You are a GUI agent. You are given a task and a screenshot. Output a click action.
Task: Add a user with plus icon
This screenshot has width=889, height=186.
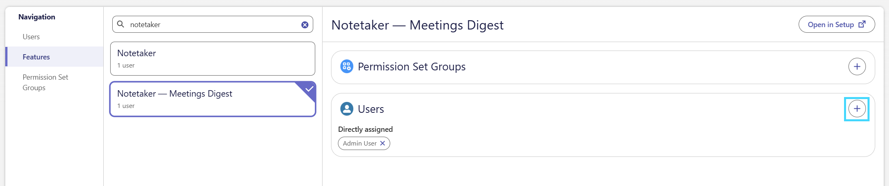click(857, 108)
